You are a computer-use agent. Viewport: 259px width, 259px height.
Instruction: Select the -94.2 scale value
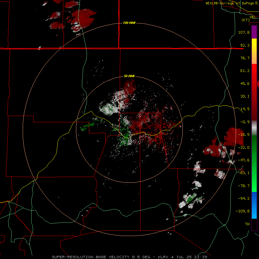[x=244, y=199]
